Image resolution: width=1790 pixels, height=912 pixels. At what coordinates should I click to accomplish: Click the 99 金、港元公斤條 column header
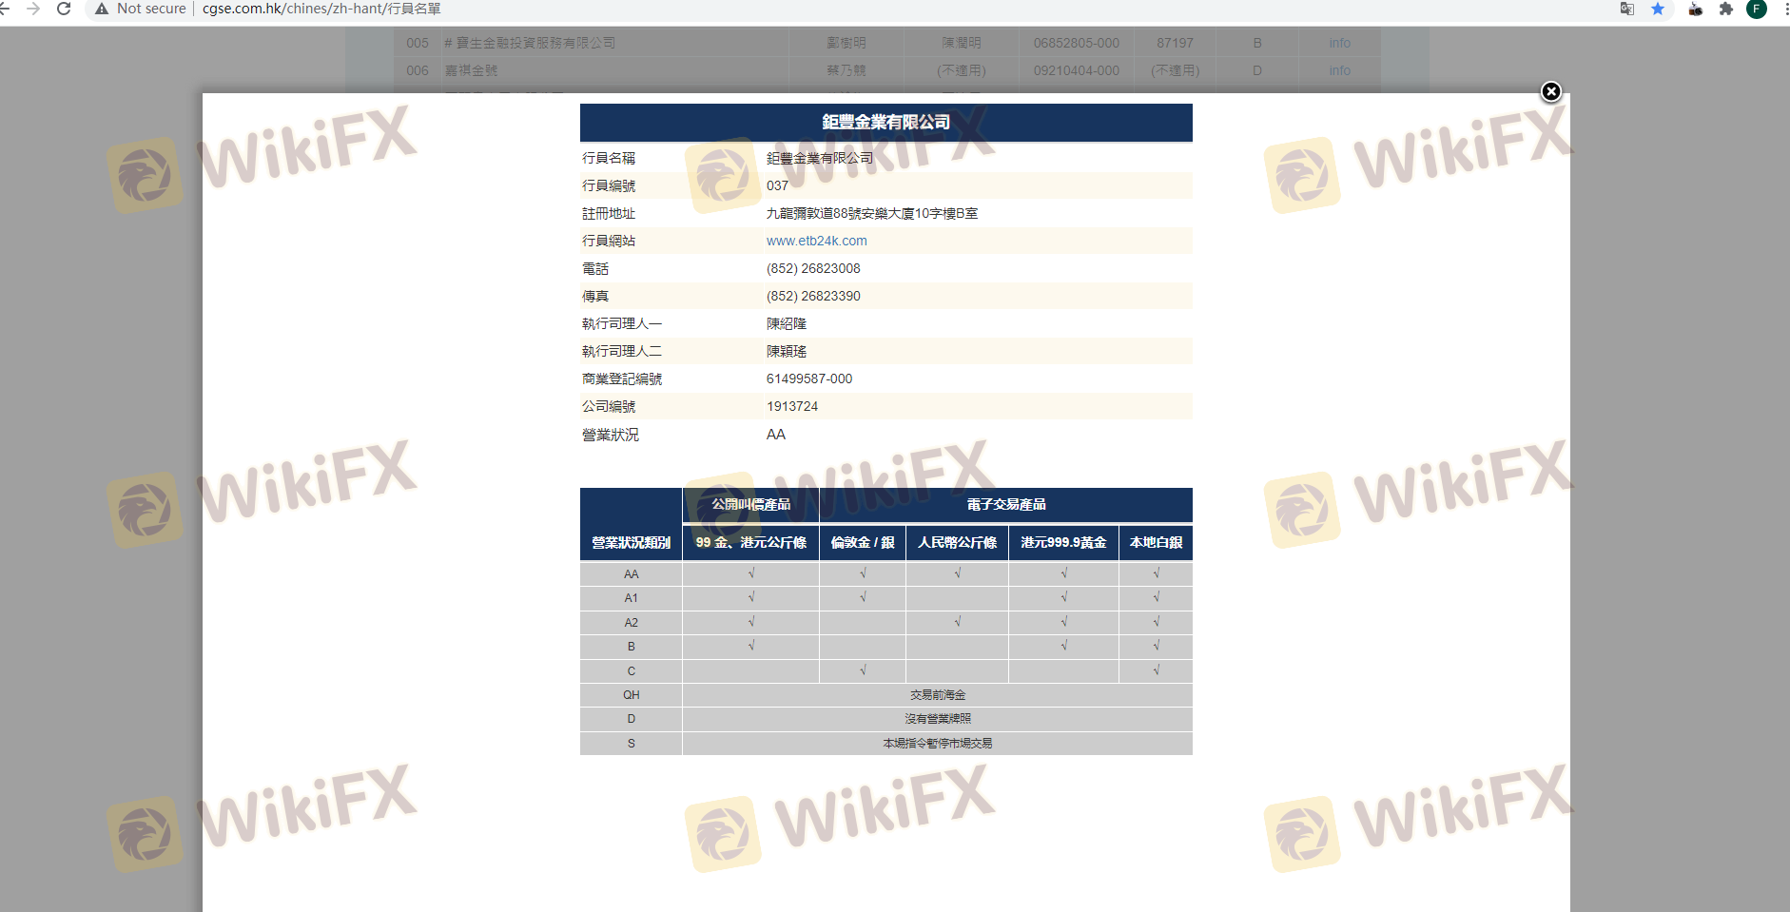751,542
